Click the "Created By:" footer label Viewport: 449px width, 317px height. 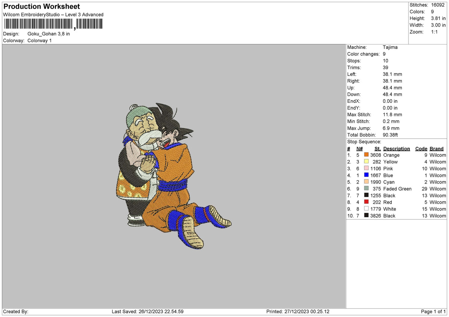coord(16,311)
